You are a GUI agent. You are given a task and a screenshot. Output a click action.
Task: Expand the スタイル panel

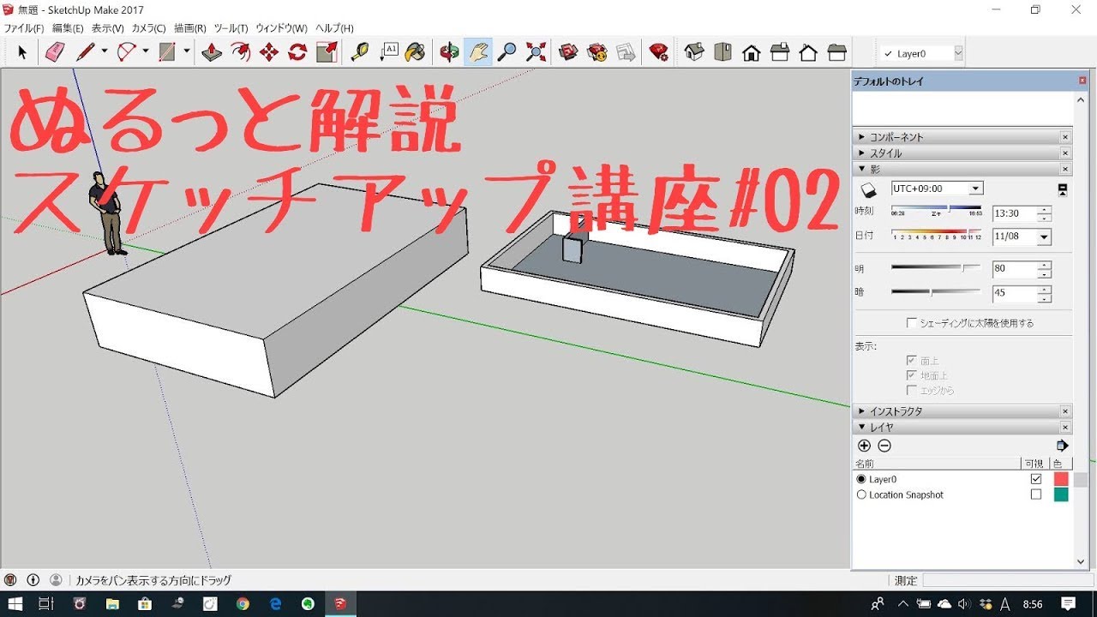861,153
